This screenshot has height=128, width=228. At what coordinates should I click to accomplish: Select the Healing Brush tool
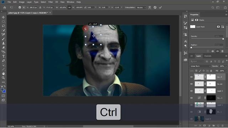[x=3, y=34]
